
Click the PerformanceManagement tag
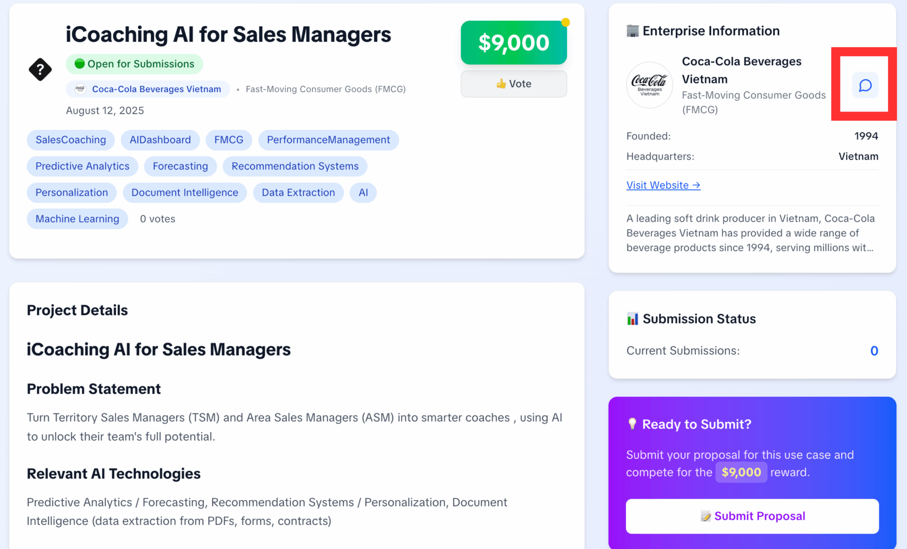point(328,140)
